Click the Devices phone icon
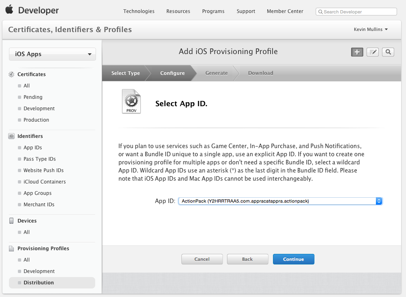The width and height of the screenshot is (406, 297). click(x=11, y=221)
